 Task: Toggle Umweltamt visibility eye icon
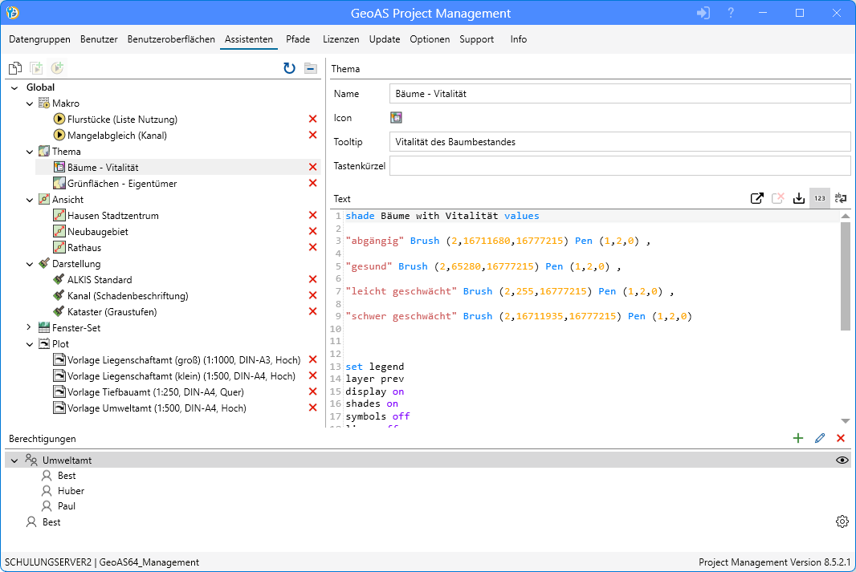[842, 460]
